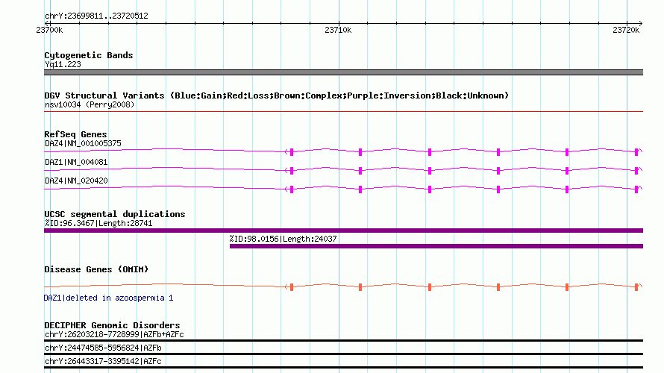Open the nsv10034 (Perry2008) variant label
Image resolution: width=664 pixels, height=373 pixels.
[x=90, y=104]
